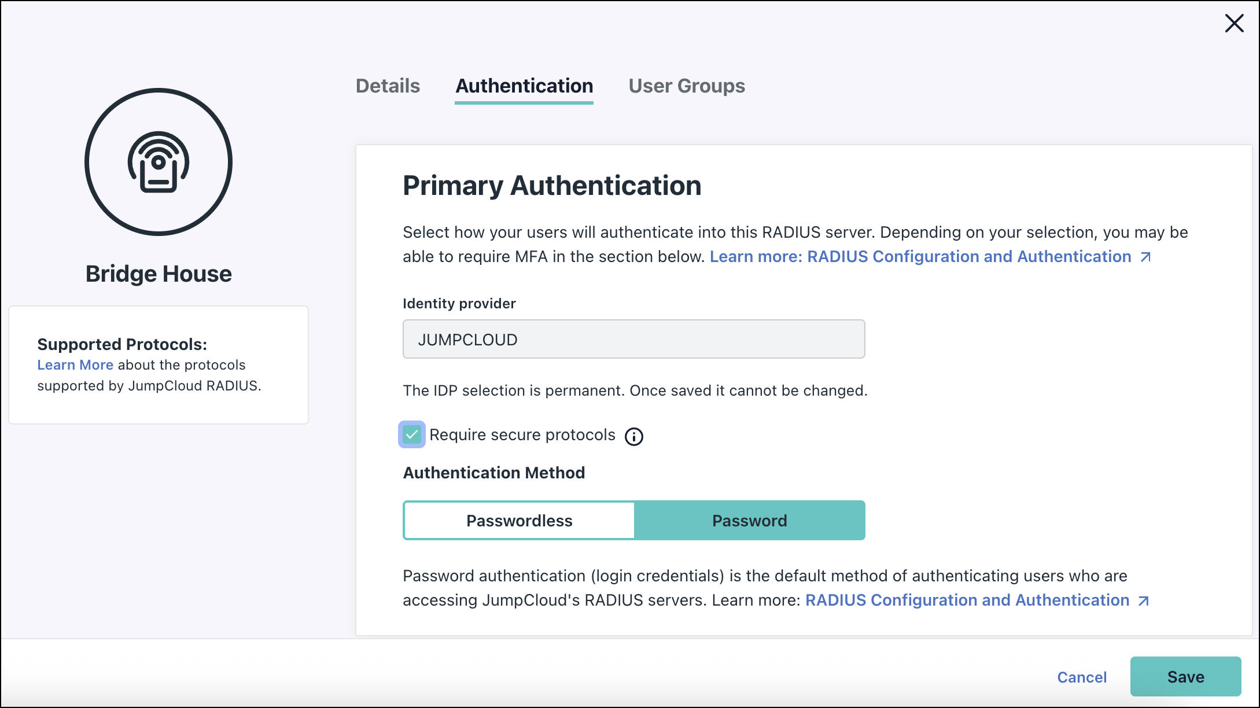Click the Bridge House server name
The height and width of the screenshot is (708, 1260).
click(159, 274)
